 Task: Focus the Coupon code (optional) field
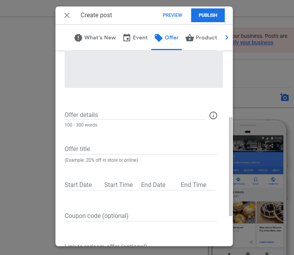click(141, 216)
